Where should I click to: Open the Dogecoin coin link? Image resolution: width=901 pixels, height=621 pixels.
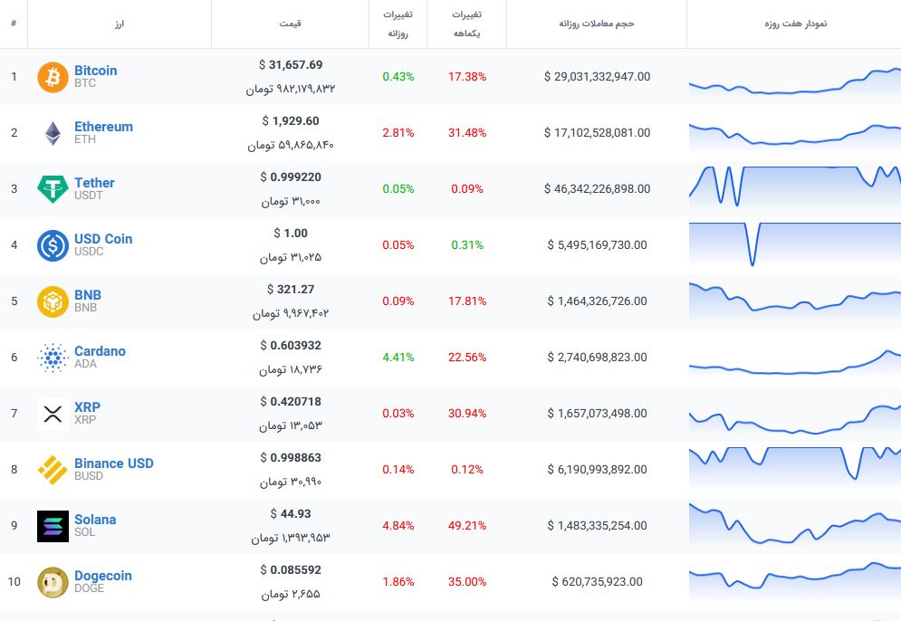[x=103, y=576]
